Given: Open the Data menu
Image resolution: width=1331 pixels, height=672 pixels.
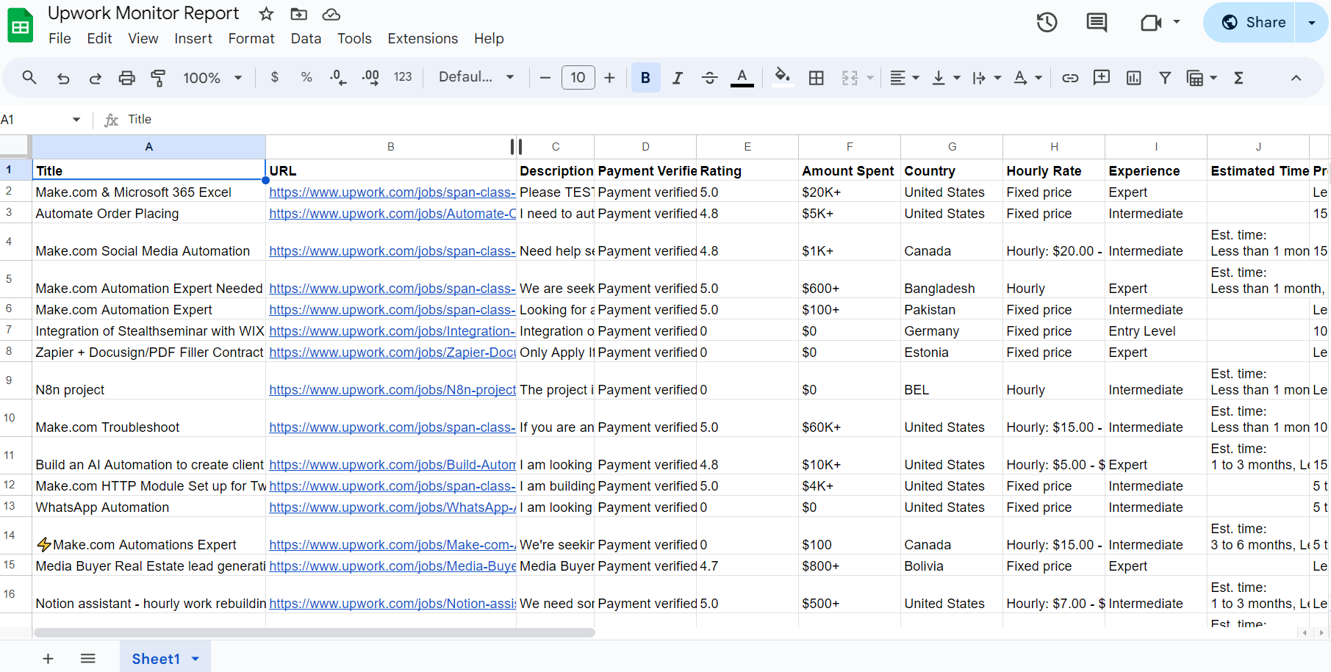Looking at the screenshot, I should click(306, 39).
